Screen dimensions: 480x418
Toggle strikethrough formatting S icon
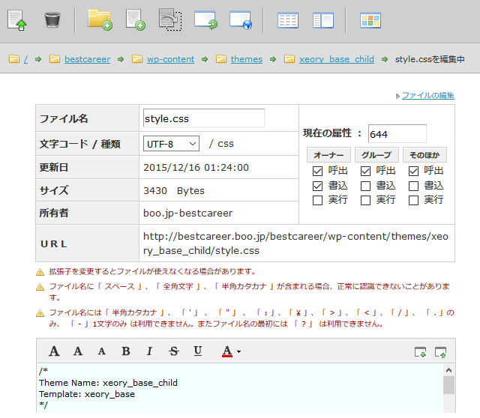point(174,351)
